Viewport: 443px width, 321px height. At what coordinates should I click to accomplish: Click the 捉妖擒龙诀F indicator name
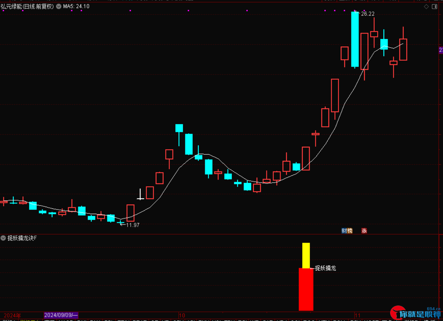point(22,238)
